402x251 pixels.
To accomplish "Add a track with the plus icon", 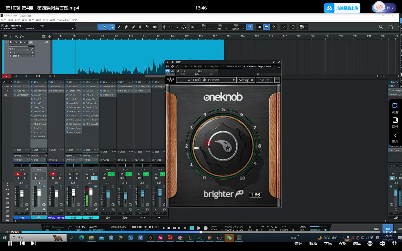I will coord(49,36).
